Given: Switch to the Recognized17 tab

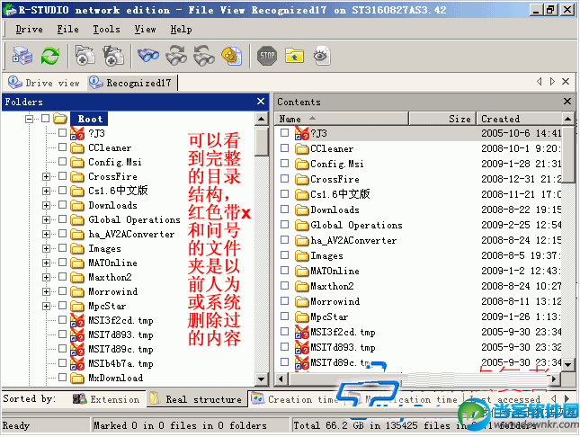Looking at the screenshot, I should (132, 83).
